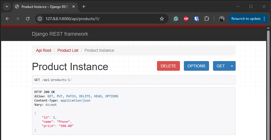Go back to the previous page
The width and height of the screenshot is (271, 140).
7,19
